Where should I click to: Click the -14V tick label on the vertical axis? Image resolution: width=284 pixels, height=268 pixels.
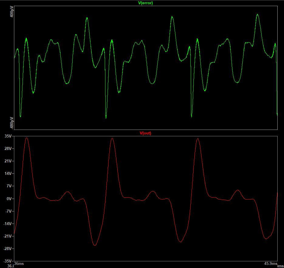click(x=7, y=224)
